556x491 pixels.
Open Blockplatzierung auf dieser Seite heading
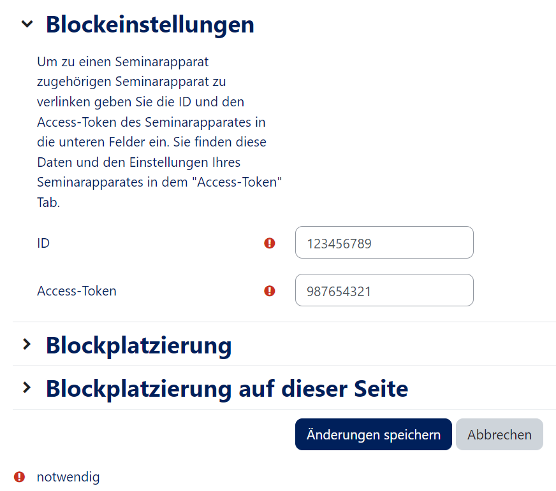tap(226, 388)
